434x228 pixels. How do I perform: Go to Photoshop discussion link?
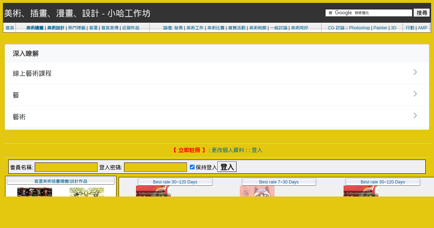(359, 28)
